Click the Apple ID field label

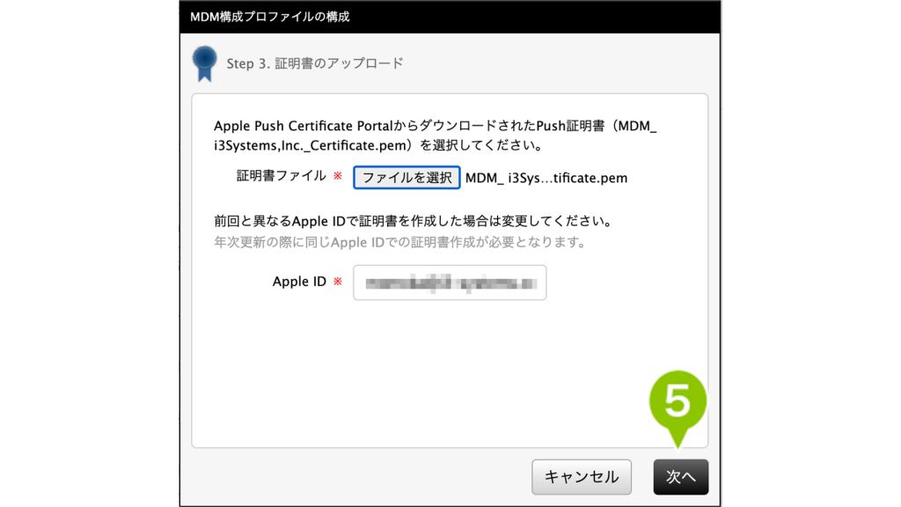click(299, 282)
